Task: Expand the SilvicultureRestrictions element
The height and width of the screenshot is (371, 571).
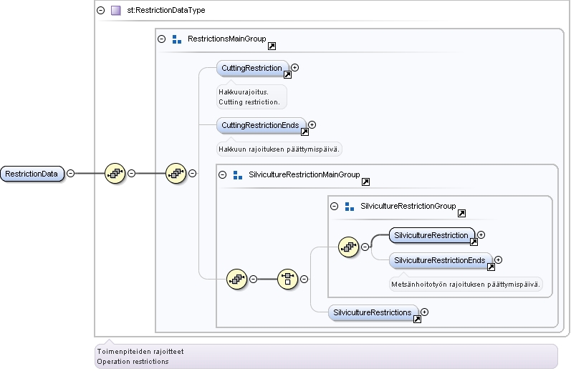Action: 425,312
